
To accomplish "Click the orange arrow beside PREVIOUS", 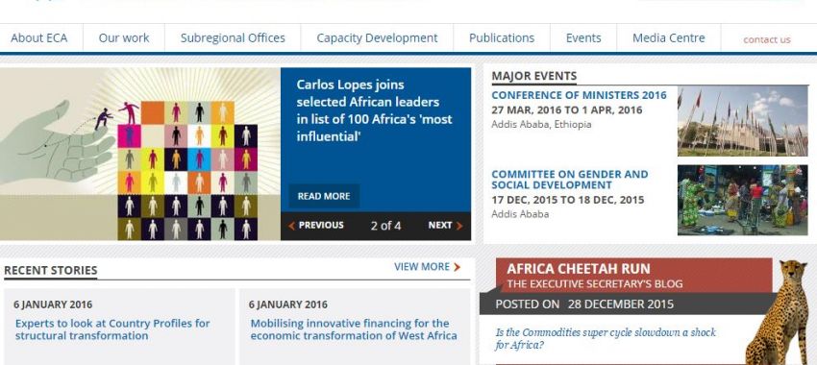I will pyautogui.click(x=292, y=226).
